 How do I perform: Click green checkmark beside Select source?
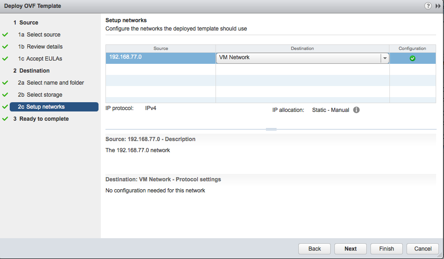tap(5, 35)
